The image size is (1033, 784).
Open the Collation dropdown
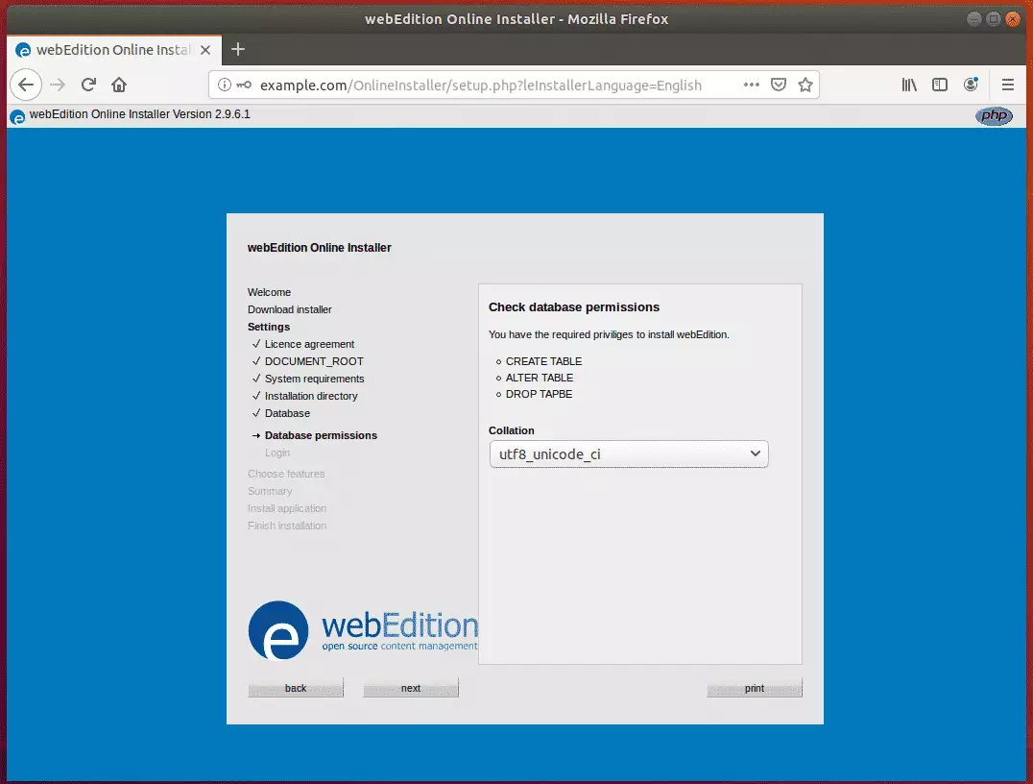[629, 453]
